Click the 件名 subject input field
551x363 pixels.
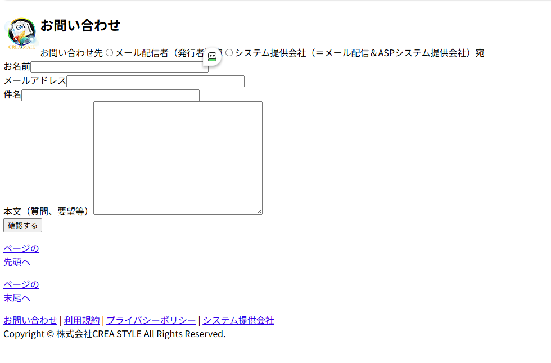[110, 96]
